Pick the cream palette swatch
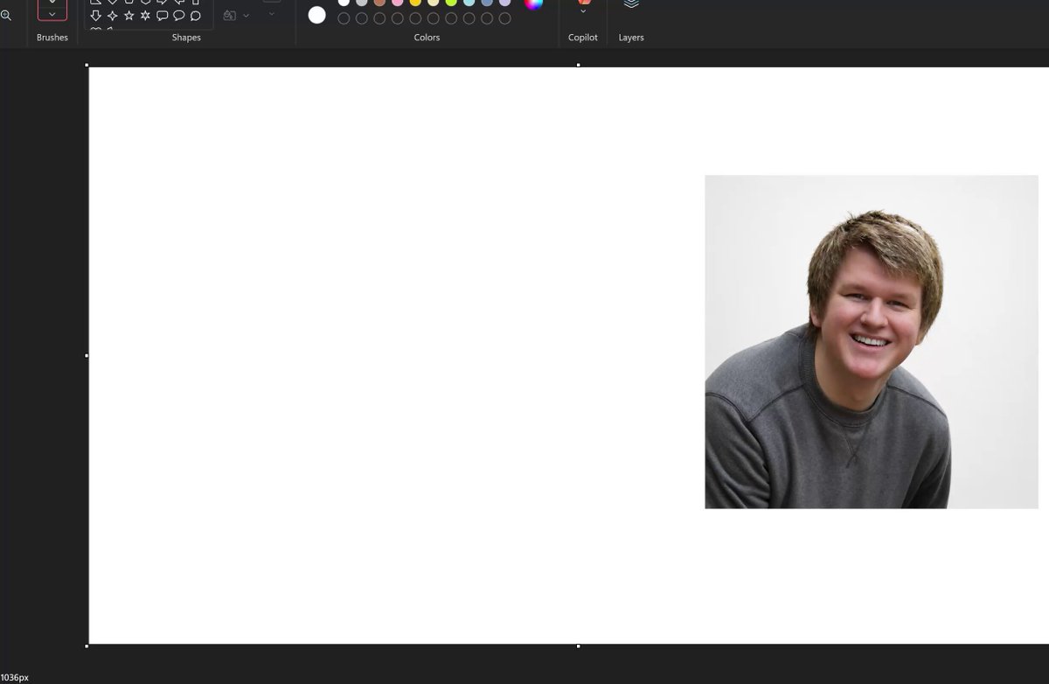 [x=434, y=3]
